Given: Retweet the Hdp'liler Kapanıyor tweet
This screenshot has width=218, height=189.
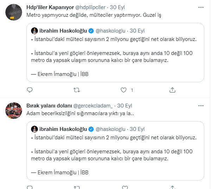Looking at the screenshot, I should [76, 90].
